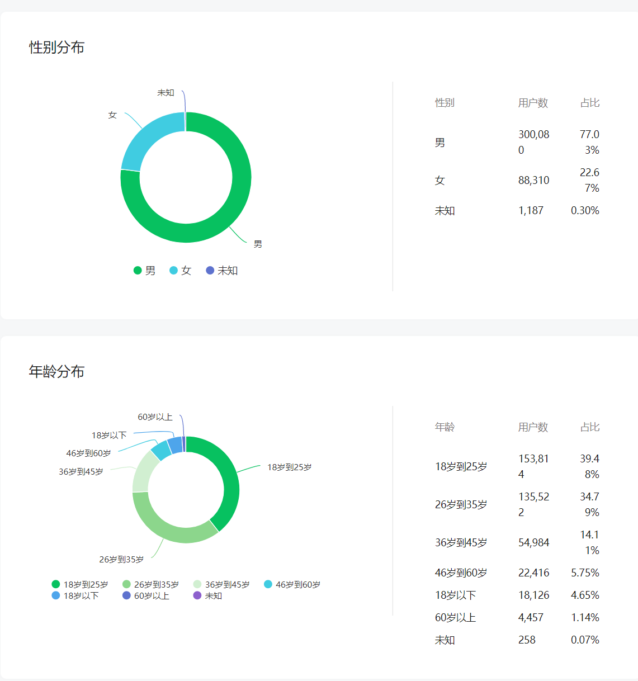Click the 4,457 user count value
This screenshot has width=638, height=681.
[x=531, y=618]
